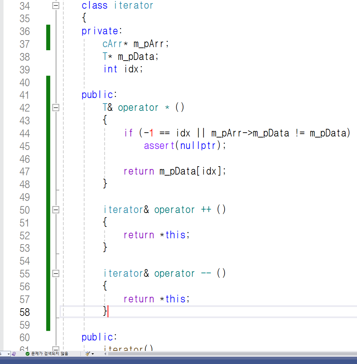Collapse the class iterator block at line 34
Viewport: 357px width, 364px height.
[56, 6]
